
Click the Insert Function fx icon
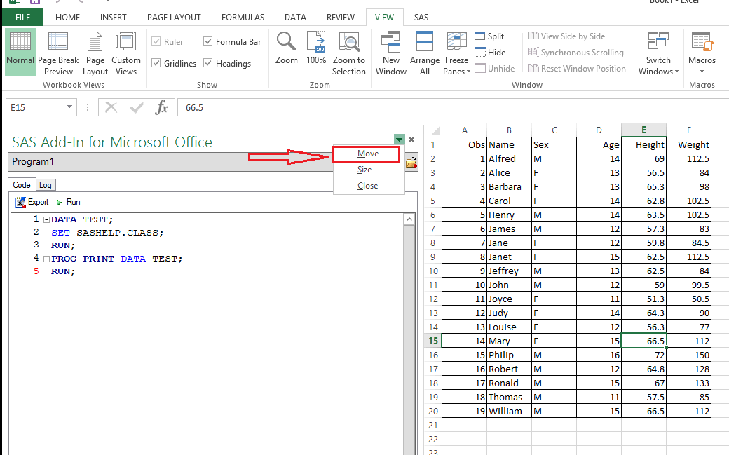pyautogui.click(x=162, y=107)
